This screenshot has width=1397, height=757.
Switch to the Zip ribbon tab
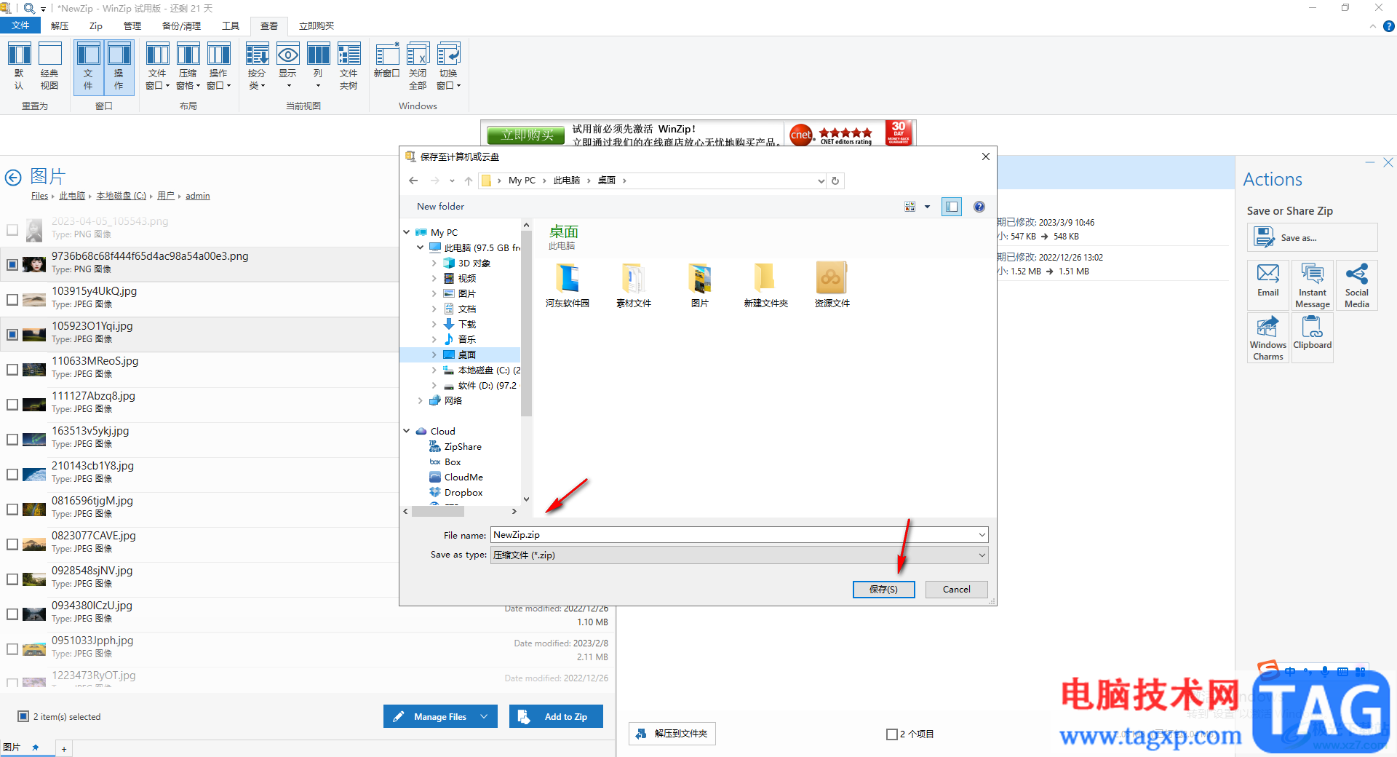96,25
